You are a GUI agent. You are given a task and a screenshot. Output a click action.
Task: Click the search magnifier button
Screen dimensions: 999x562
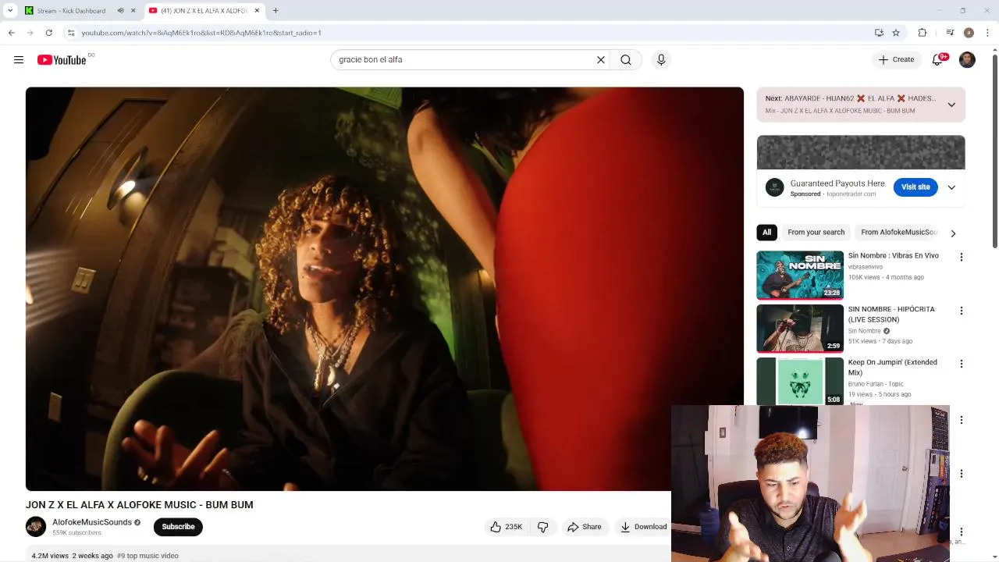[626, 59]
